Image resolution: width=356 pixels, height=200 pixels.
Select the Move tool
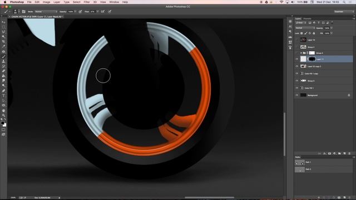coord(3,22)
